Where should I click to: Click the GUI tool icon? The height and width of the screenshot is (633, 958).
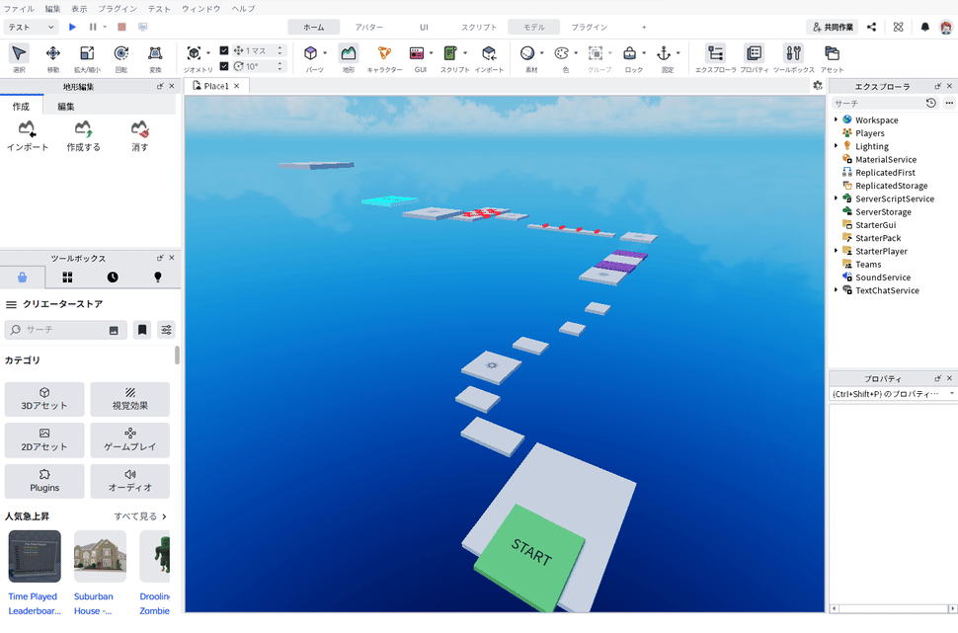click(417, 53)
